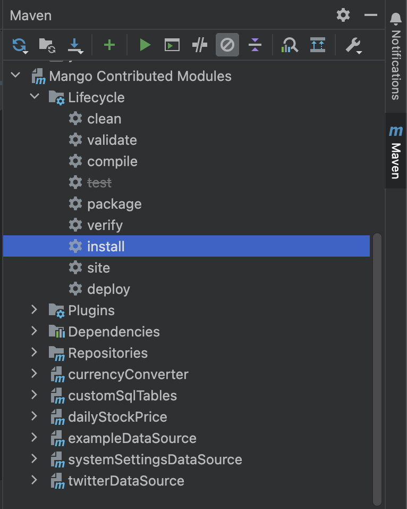This screenshot has width=407, height=509.
Task: Collapse all nodes in Maven tree
Action: [255, 45]
